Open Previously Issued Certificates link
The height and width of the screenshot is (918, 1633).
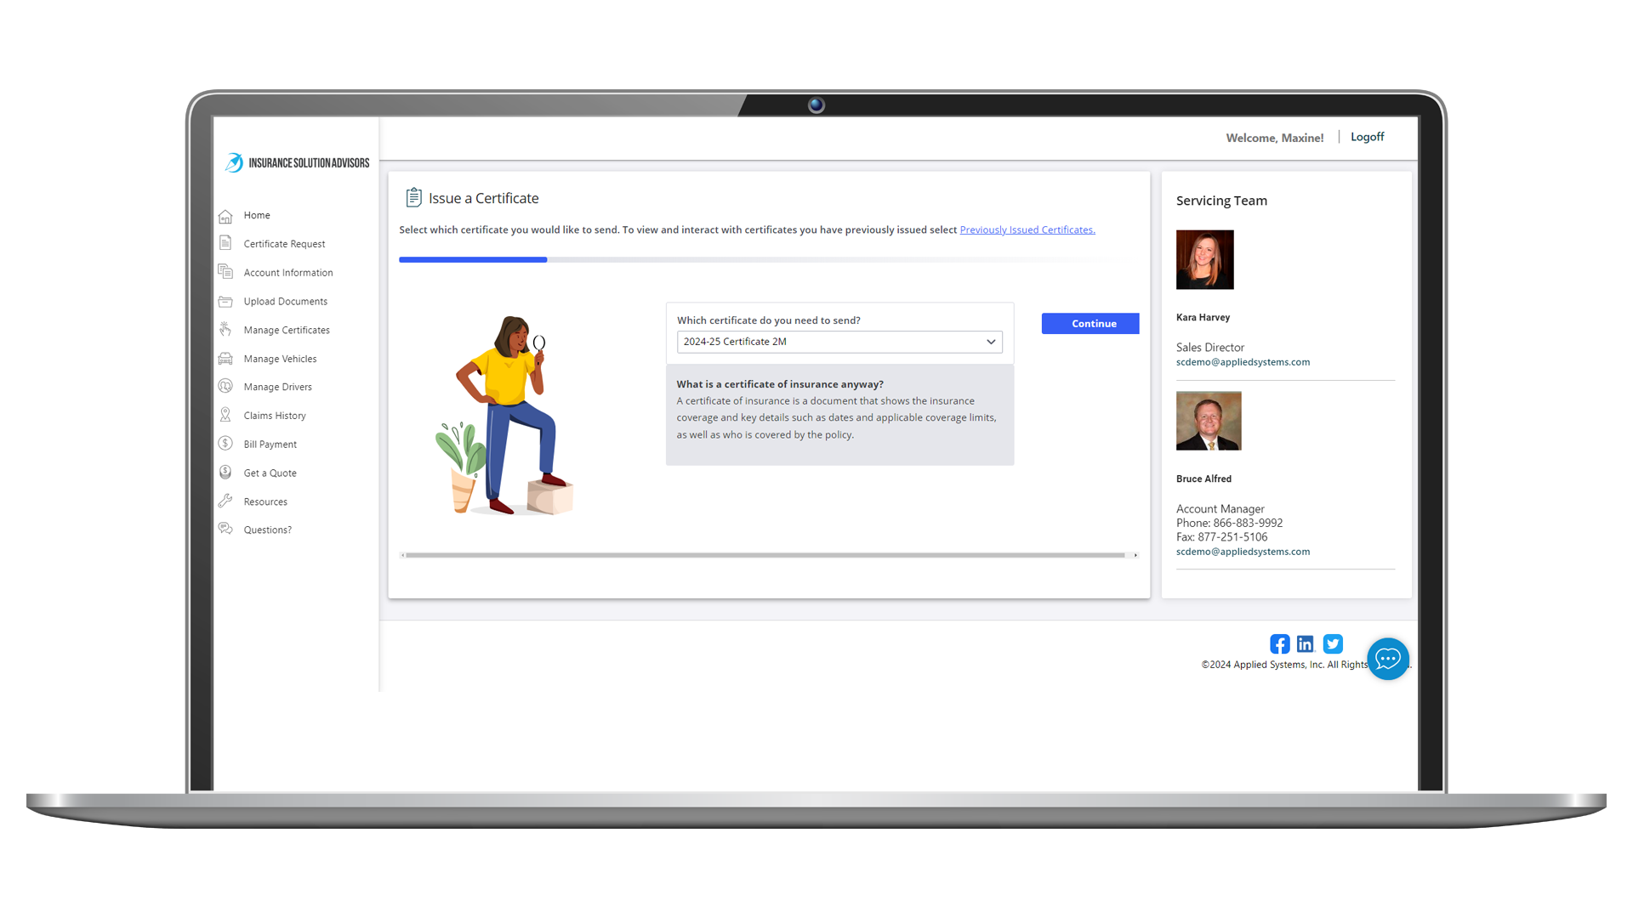tap(1027, 230)
